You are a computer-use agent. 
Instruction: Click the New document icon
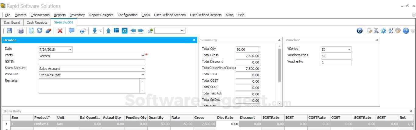31,31
